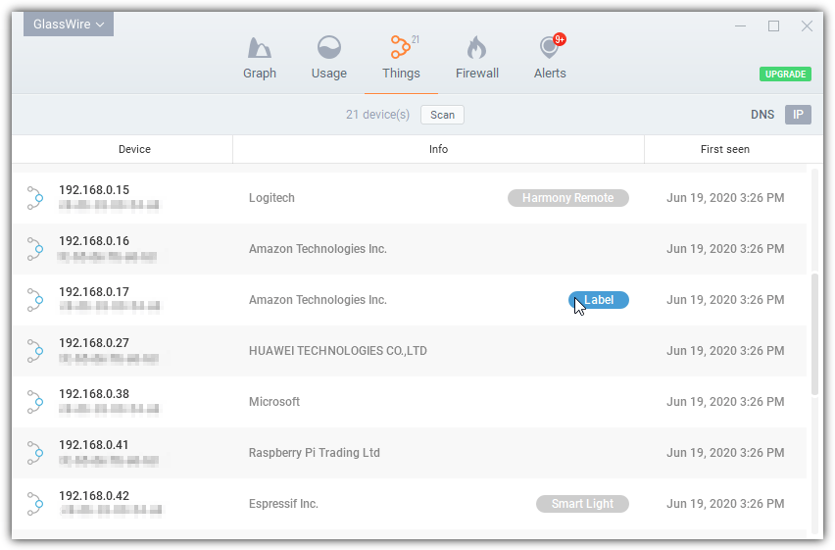Open the Firewall tab
This screenshot has height=550, width=835.
476,58
